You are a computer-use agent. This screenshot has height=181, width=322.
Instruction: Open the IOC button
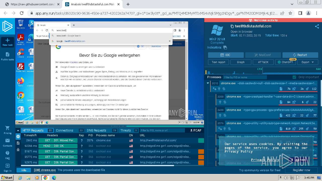click(x=226, y=55)
